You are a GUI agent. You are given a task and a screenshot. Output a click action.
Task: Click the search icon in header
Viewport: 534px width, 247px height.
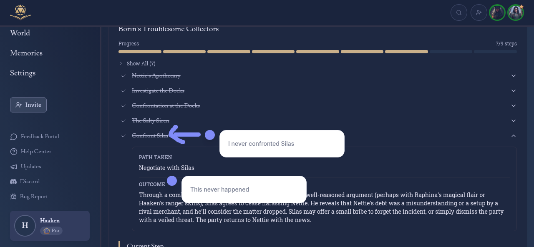coord(459,12)
